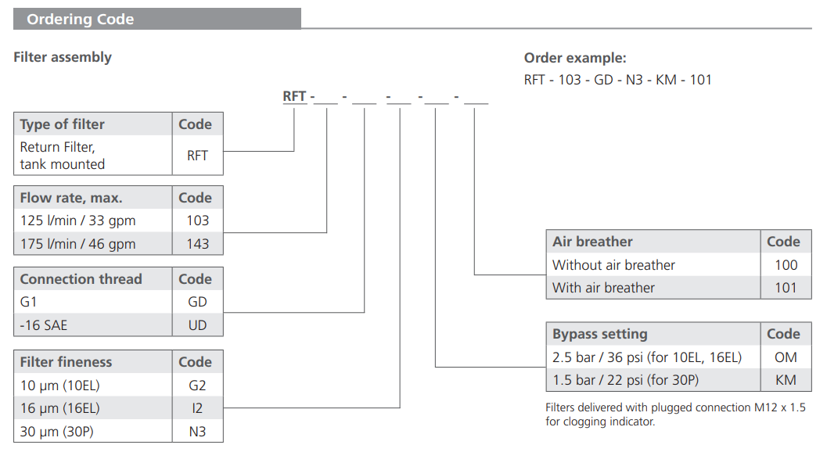The image size is (827, 452).
Task: Select the Filter assembly heading
Action: pos(63,57)
